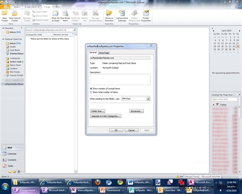242x194 pixels.
Task: Select April 24 in mini calendar
Action: 238,46
